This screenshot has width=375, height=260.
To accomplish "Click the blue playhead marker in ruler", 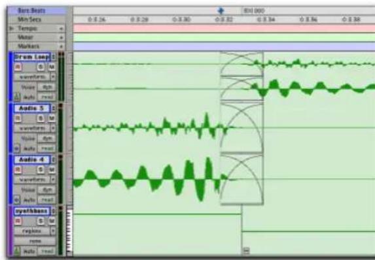I will click(x=221, y=10).
